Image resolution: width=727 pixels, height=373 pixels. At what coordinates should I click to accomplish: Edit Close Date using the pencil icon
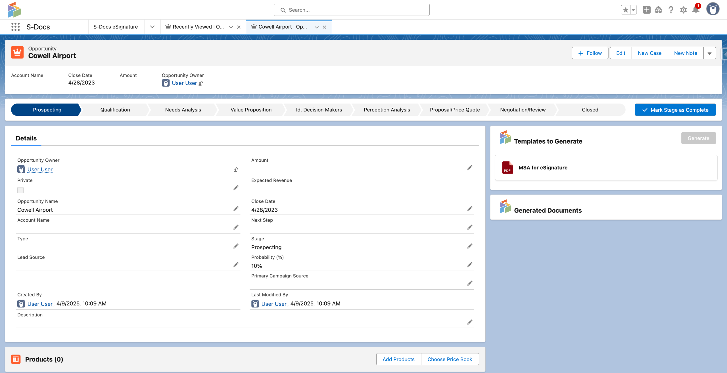(x=470, y=209)
